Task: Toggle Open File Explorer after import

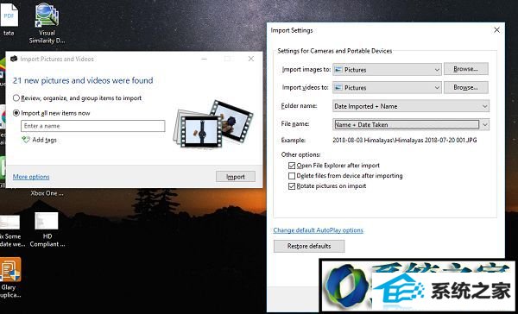Action: click(292, 166)
